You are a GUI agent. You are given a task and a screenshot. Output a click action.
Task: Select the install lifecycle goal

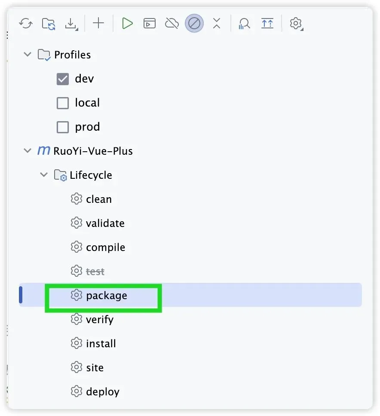(101, 344)
